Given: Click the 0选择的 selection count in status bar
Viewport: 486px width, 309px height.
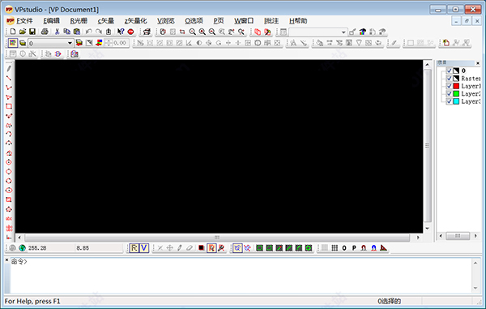Looking at the screenshot, I should click(x=390, y=301).
